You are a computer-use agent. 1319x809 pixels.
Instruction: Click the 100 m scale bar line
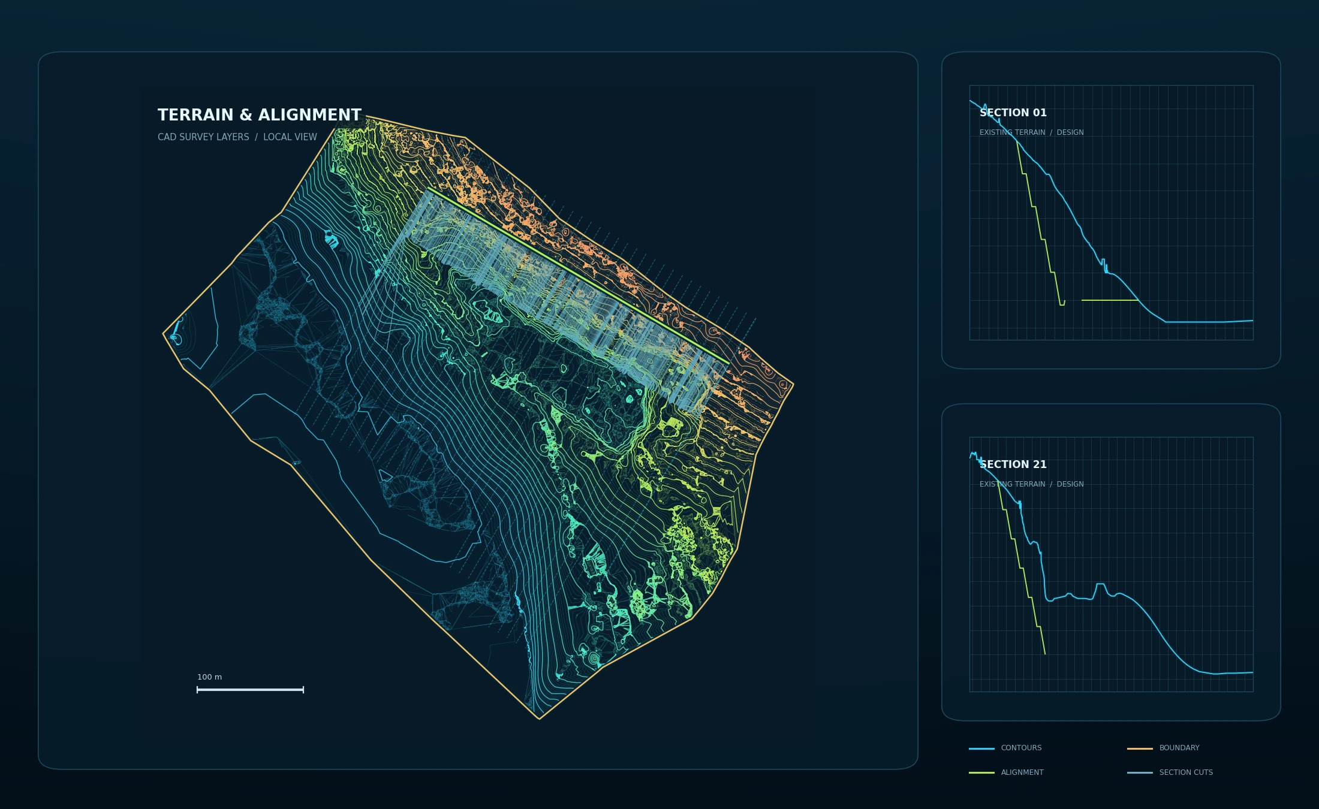(x=251, y=690)
